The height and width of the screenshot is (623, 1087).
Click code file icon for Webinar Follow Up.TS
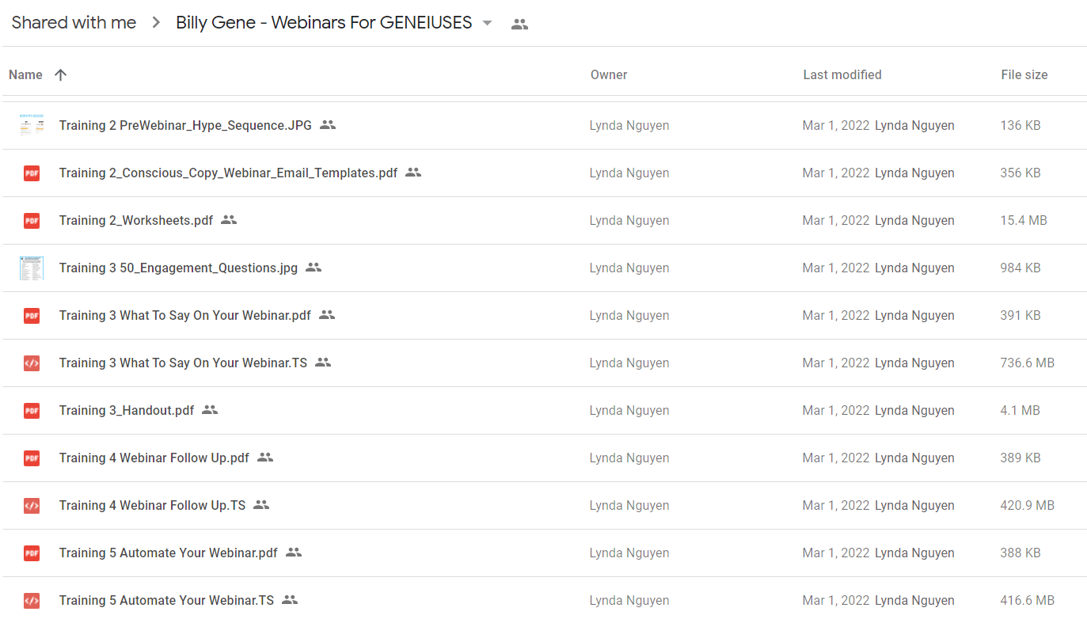click(x=32, y=505)
